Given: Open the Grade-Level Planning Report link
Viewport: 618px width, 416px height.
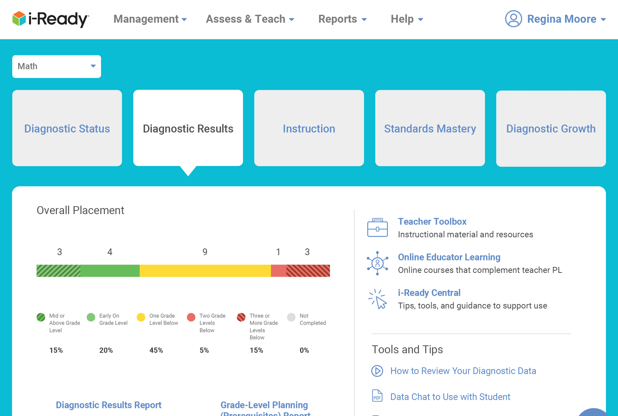Looking at the screenshot, I should (x=265, y=408).
